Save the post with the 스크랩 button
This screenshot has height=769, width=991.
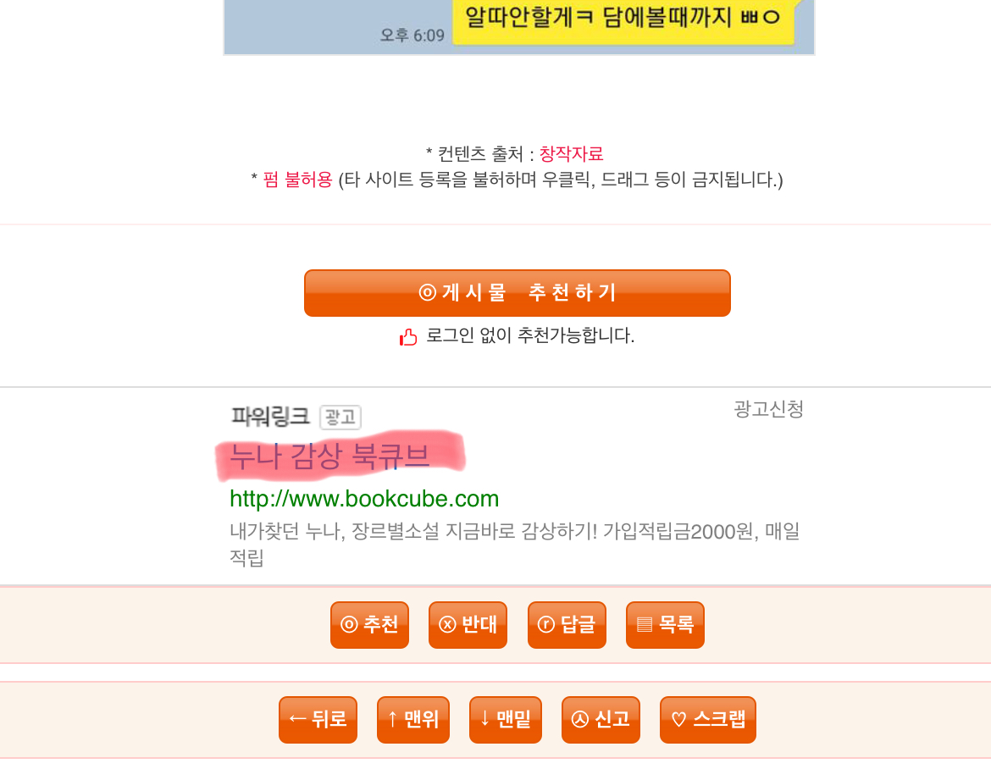(x=708, y=720)
